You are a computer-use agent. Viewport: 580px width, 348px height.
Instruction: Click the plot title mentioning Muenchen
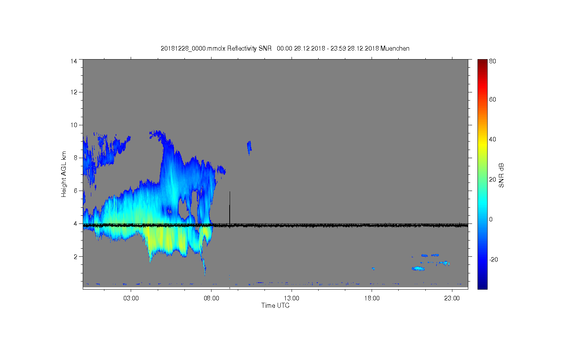pyautogui.click(x=285, y=49)
